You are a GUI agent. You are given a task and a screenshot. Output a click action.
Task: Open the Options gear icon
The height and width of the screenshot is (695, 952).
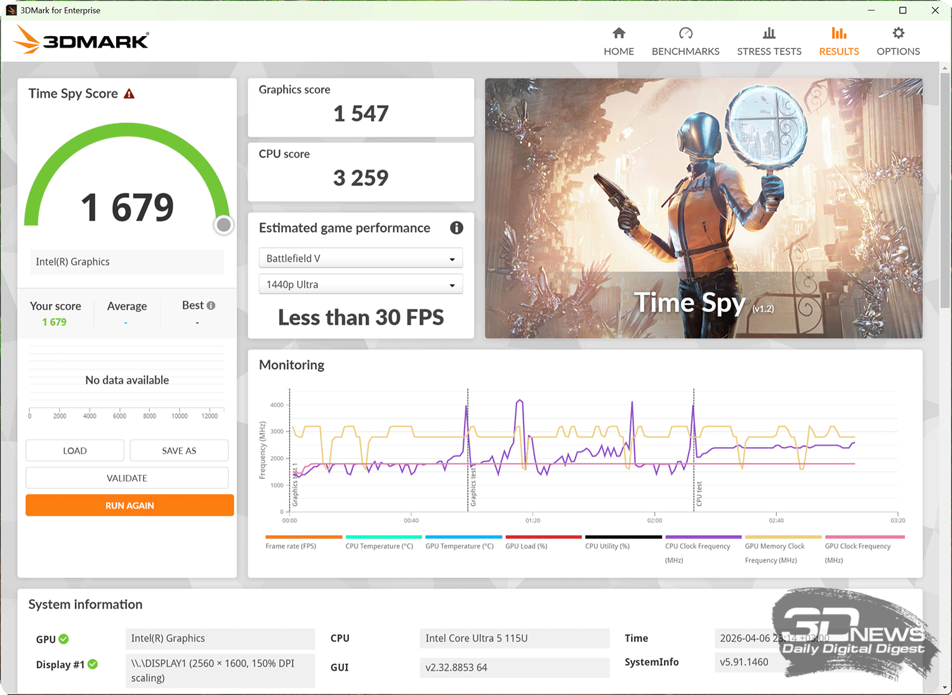click(x=898, y=34)
